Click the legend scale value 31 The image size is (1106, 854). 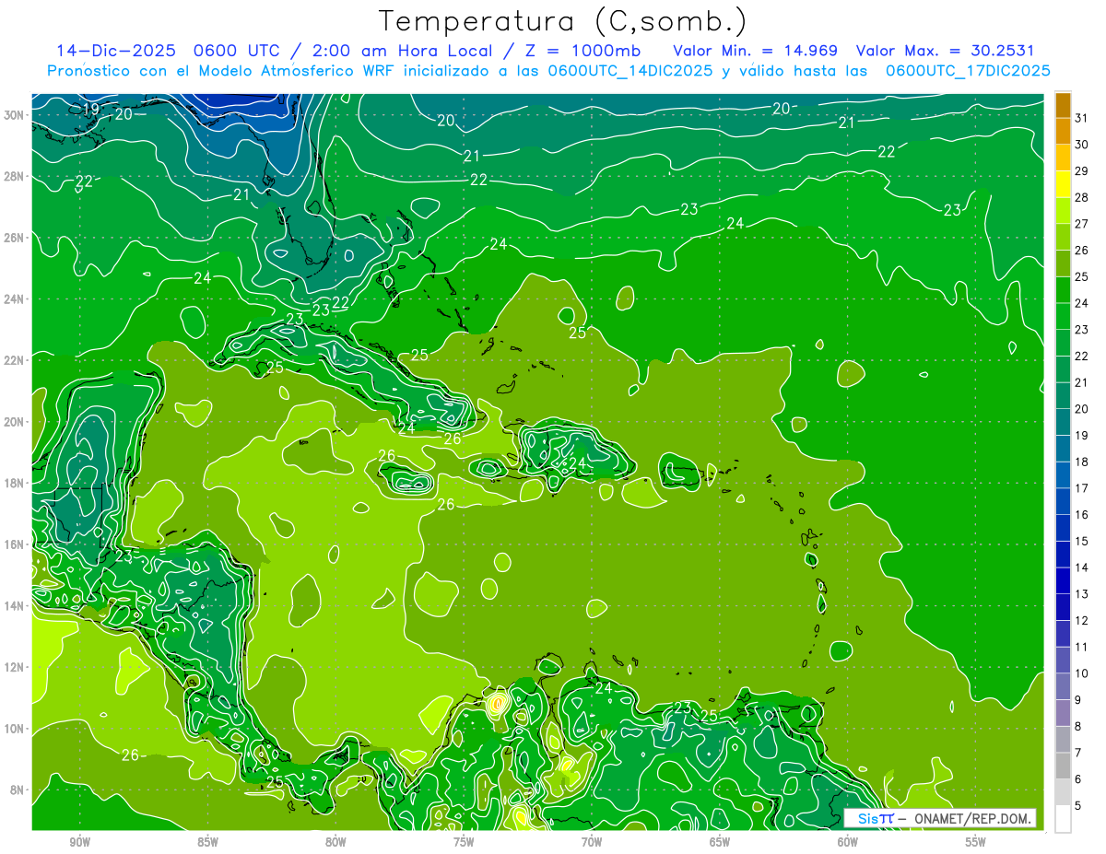(x=1082, y=118)
